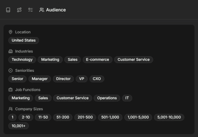
Task: Choose the Customer Service job function chip
Action: [73, 98]
